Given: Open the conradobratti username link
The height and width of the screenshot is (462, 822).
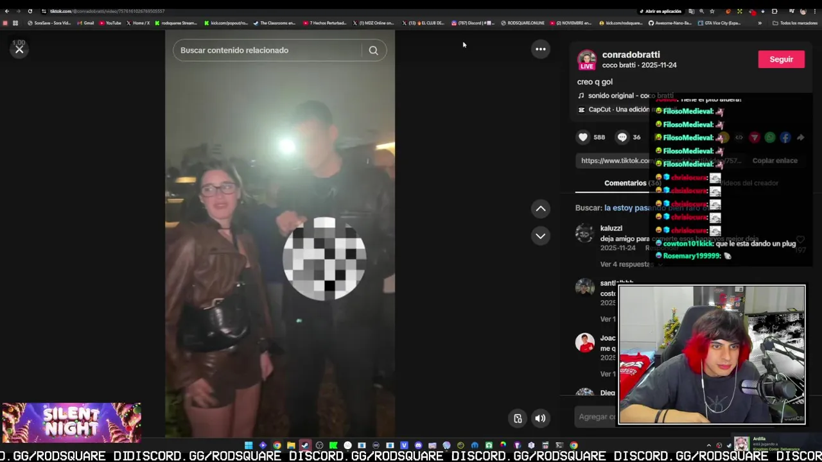Looking at the screenshot, I should pos(631,55).
